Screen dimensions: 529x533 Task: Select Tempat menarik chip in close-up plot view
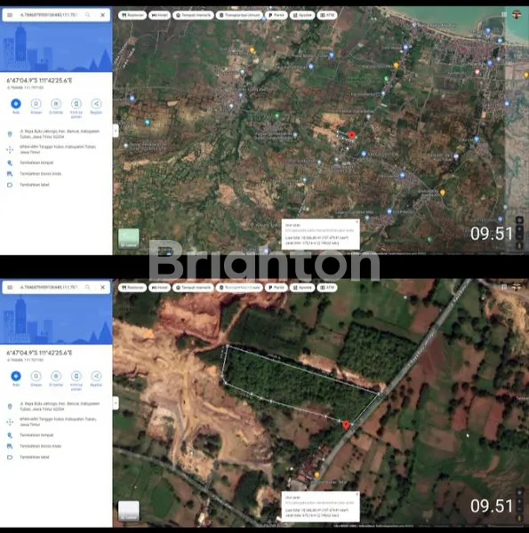[193, 288]
